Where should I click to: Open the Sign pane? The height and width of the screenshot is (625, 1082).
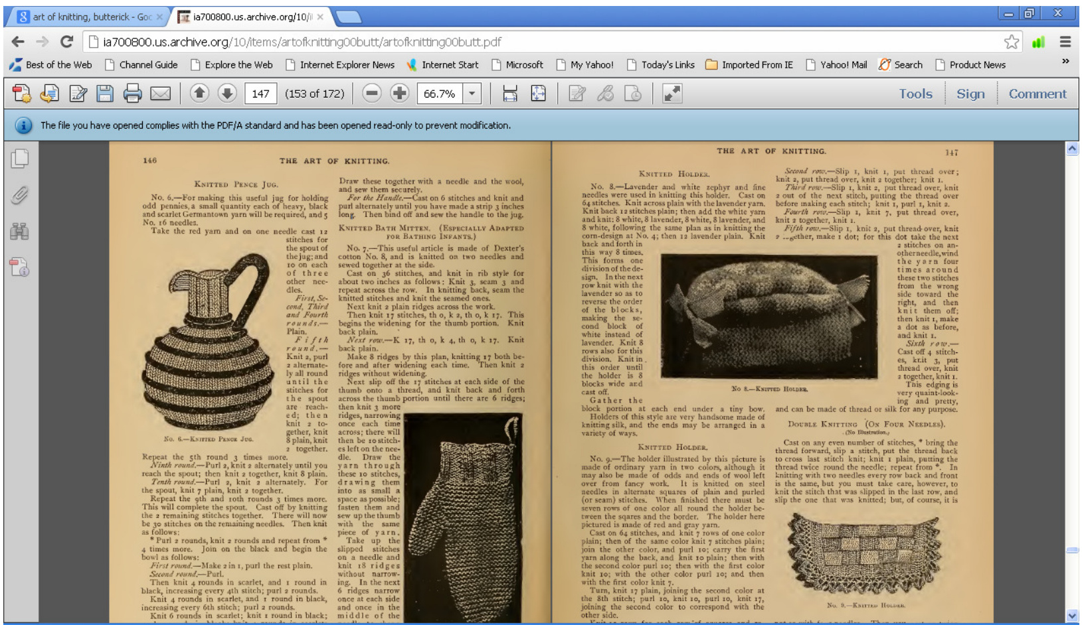pyautogui.click(x=970, y=94)
